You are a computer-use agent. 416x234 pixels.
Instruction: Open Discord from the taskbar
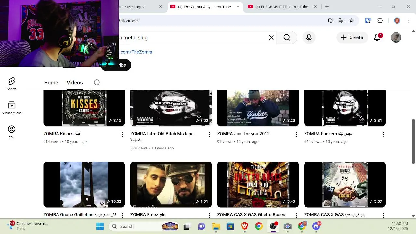point(316,226)
